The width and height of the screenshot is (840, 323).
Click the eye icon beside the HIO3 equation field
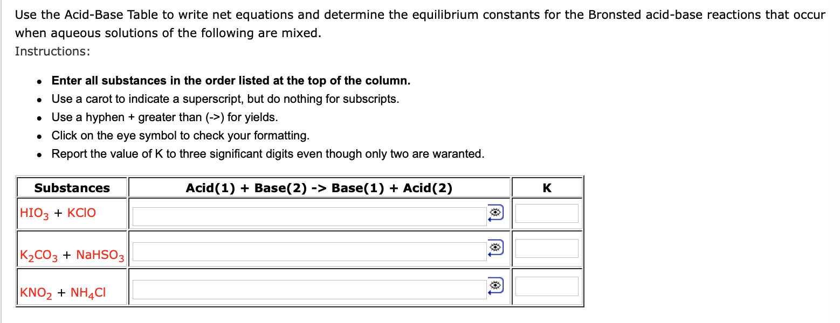(496, 213)
